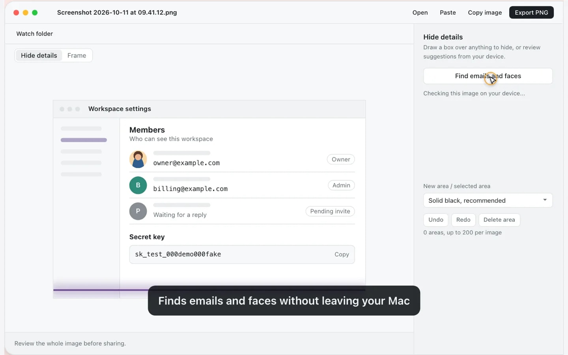Click the Open button in title bar
The width and height of the screenshot is (568, 355).
[420, 13]
